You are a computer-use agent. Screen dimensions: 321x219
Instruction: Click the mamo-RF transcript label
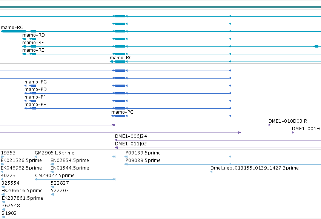33,43
